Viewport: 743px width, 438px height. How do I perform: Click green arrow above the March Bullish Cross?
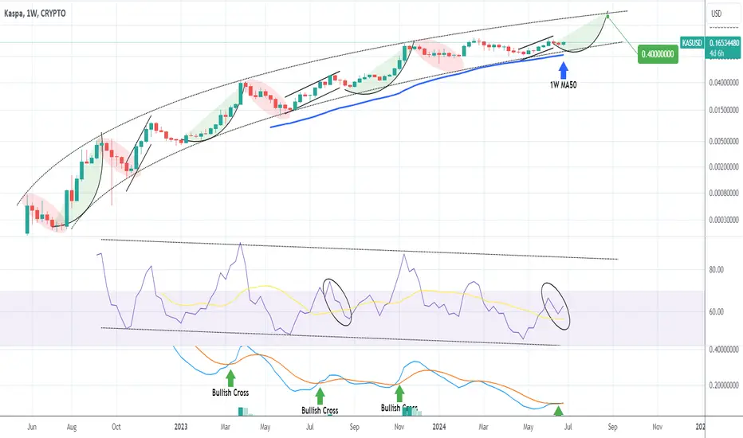[x=230, y=378]
